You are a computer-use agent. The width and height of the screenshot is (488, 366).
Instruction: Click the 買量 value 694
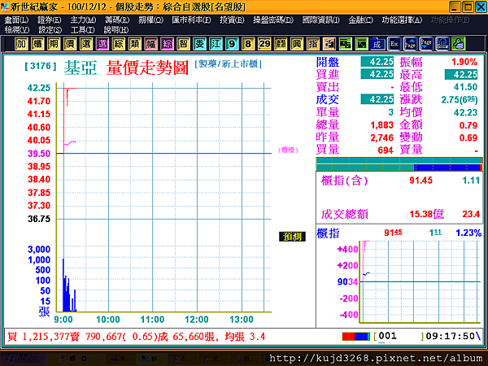pyautogui.click(x=386, y=150)
